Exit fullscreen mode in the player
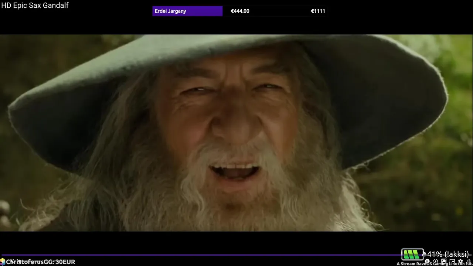 click(469, 262)
